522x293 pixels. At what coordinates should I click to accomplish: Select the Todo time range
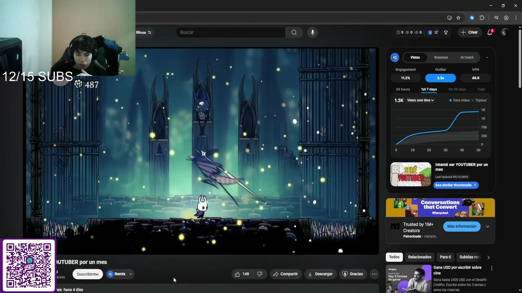(x=481, y=89)
